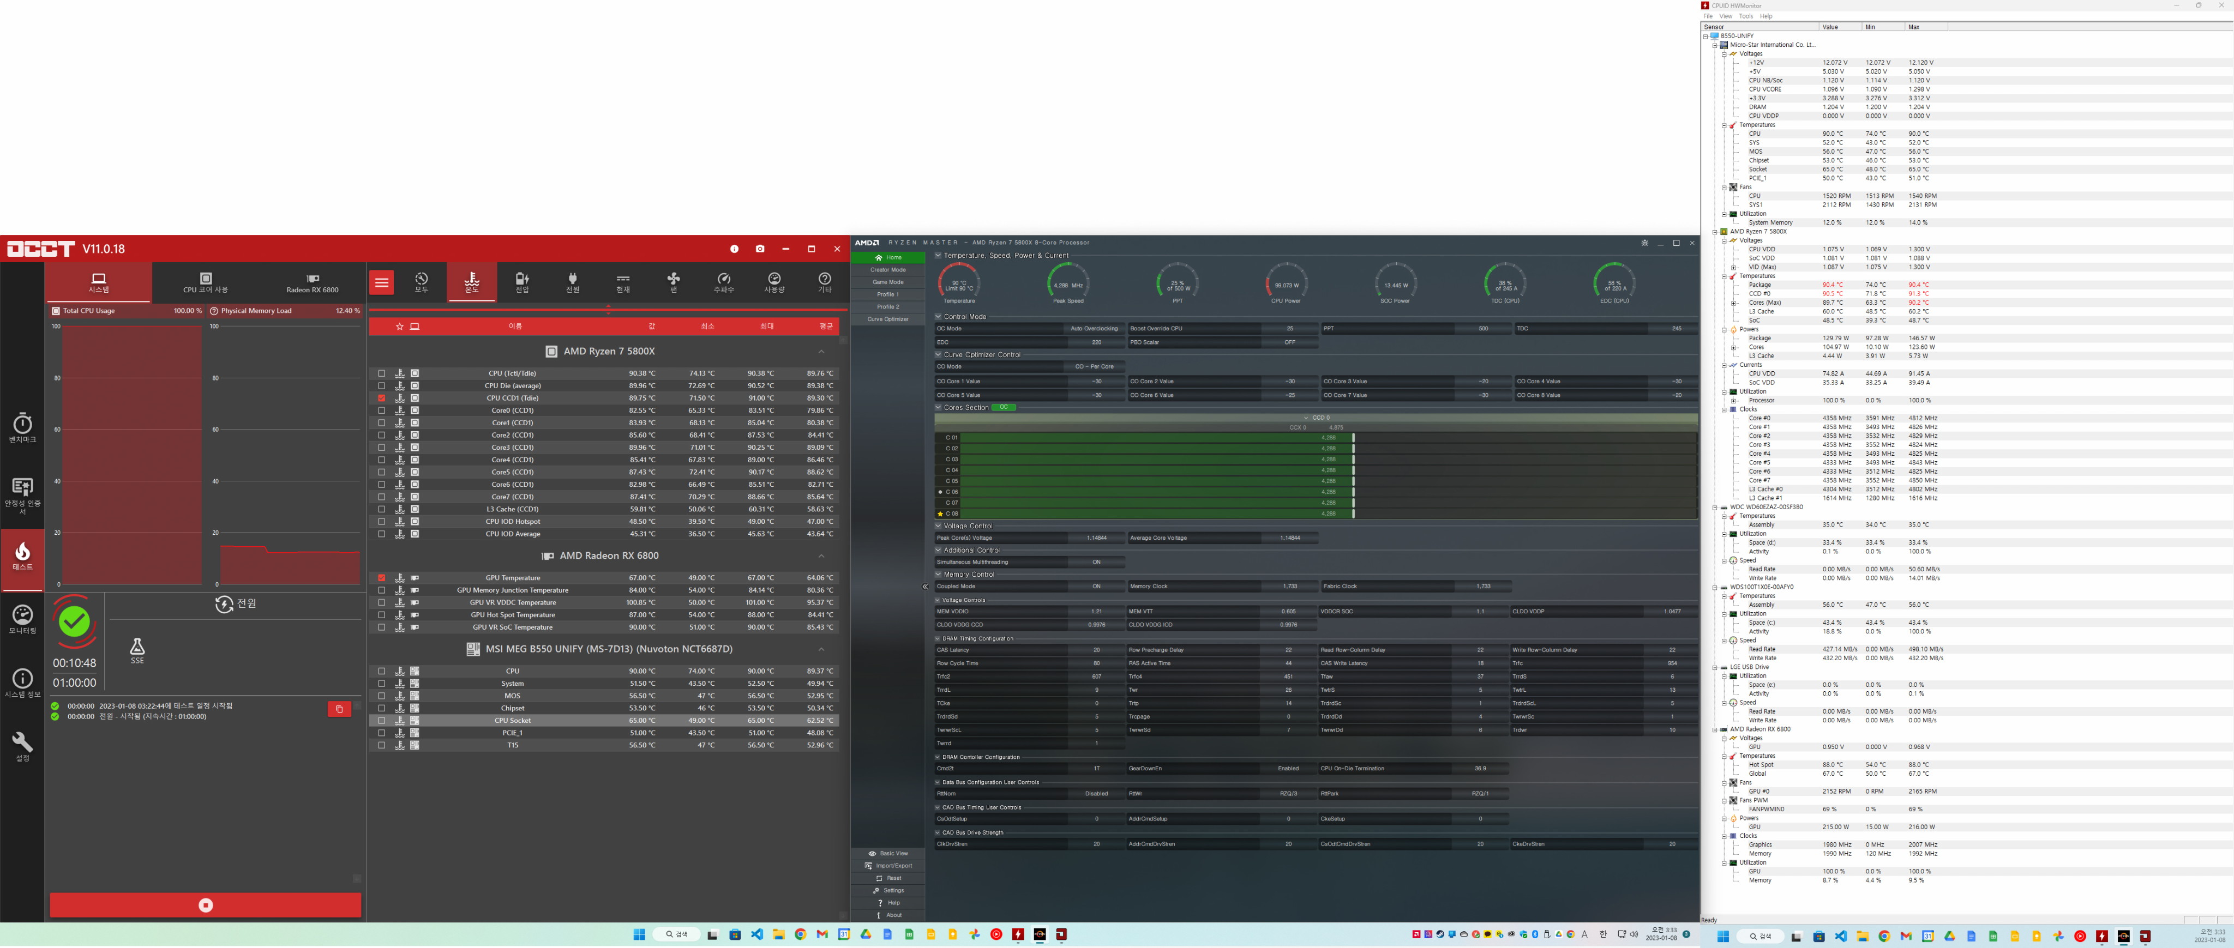Collapse the Curve Optimizer Control section
The width and height of the screenshot is (2234, 948).
[938, 354]
